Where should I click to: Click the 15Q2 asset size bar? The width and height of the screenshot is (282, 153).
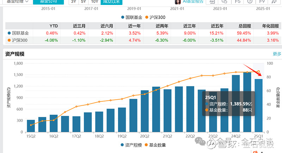tap(31, 126)
